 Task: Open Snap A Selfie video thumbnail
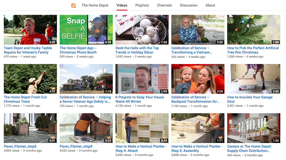point(86,29)
